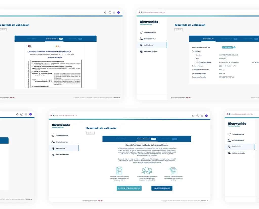Select Informe Detallado tab above the certificate document preview
This screenshot has height=209, width=259.
(52, 39)
